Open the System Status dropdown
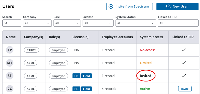The height and width of the screenshot is (94, 200). [136, 23]
